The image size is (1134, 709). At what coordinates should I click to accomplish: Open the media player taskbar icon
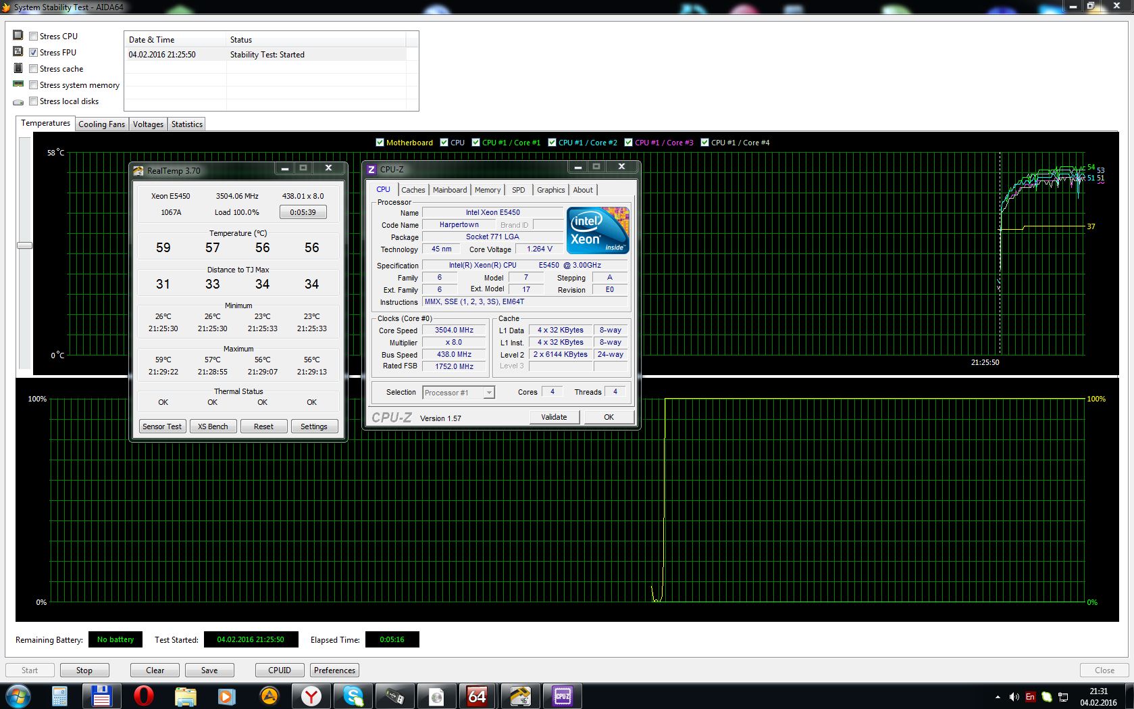click(227, 696)
